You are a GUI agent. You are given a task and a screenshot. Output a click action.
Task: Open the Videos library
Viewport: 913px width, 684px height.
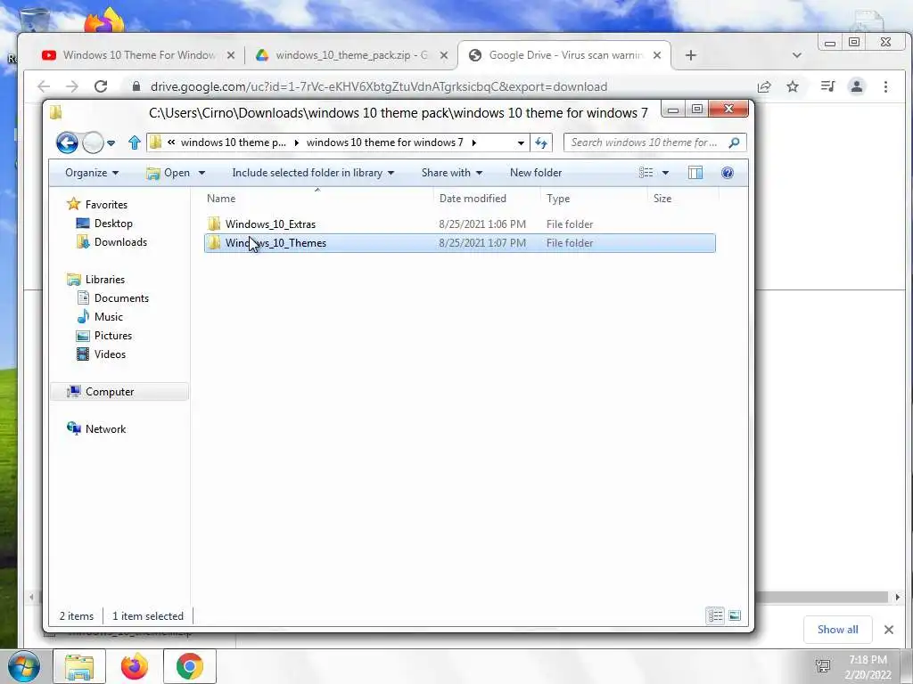102,354
